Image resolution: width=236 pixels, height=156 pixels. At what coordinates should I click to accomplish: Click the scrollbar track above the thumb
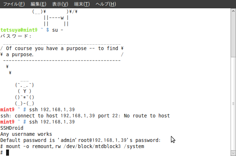click(x=233, y=35)
